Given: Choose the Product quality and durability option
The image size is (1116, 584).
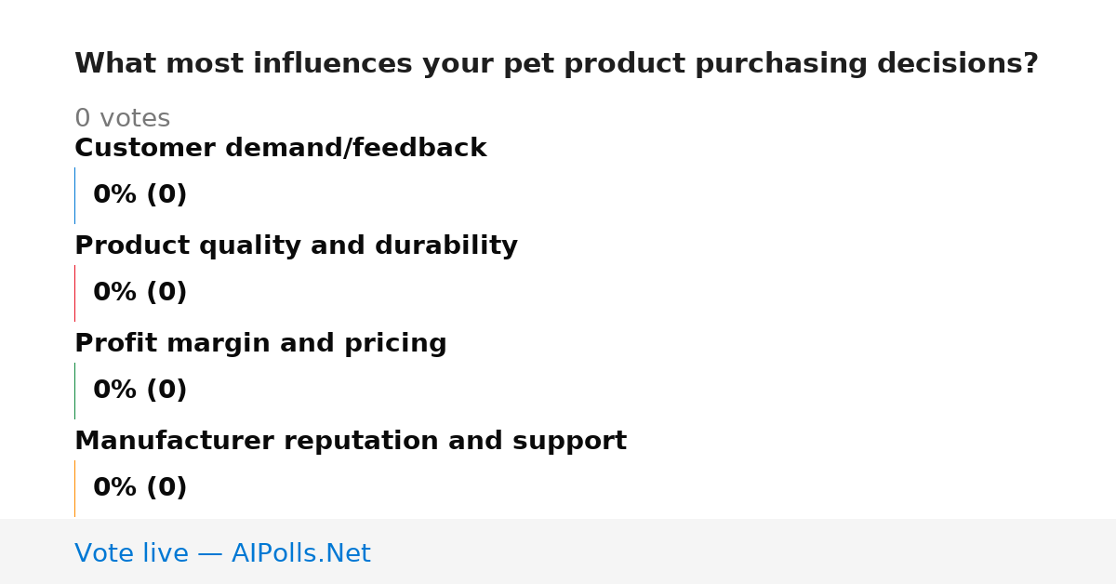Looking at the screenshot, I should pos(296,246).
